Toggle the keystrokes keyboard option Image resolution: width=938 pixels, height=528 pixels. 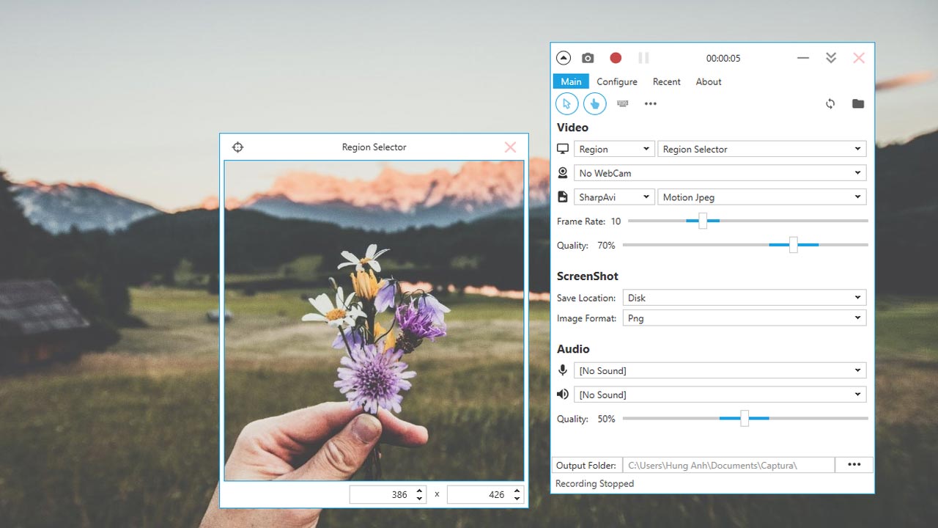pyautogui.click(x=623, y=104)
